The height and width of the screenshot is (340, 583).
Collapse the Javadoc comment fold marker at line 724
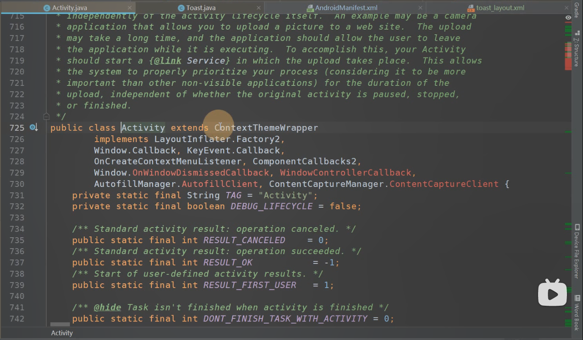(46, 116)
